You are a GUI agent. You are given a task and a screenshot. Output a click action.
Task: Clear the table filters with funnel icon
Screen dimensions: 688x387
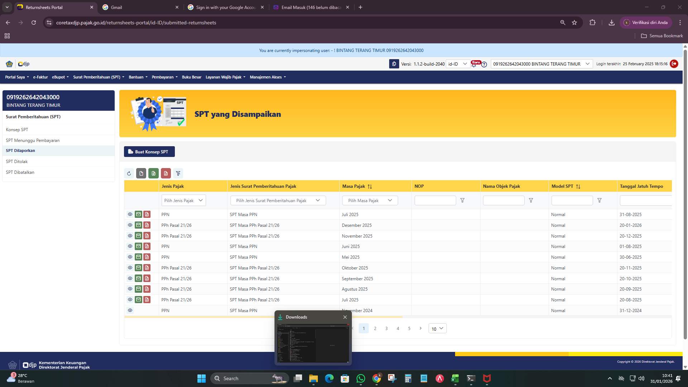point(178,173)
